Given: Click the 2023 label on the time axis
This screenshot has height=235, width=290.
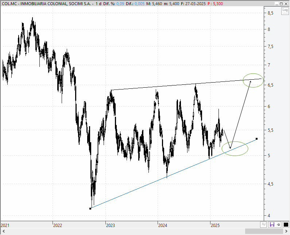Looking at the screenshot, I should click(x=111, y=226).
